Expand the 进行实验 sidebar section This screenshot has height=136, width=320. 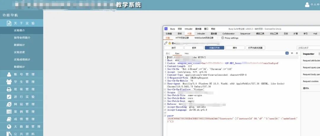point(22,97)
